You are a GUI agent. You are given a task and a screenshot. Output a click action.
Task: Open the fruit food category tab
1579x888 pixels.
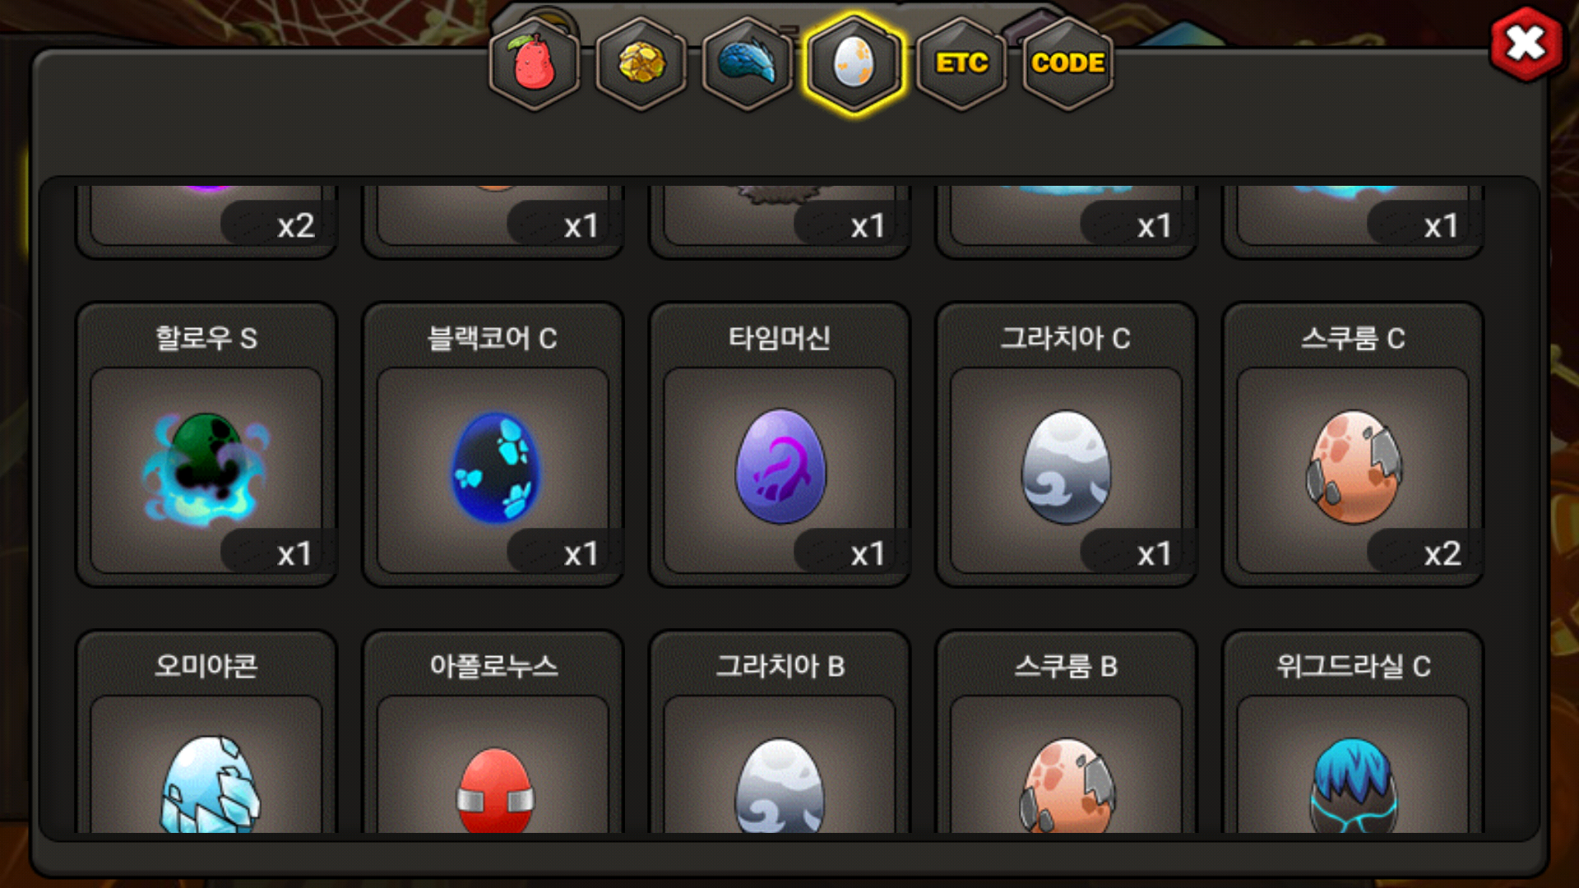point(535,63)
